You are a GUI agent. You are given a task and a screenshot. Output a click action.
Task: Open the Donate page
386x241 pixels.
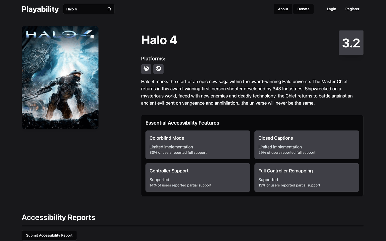tap(303, 9)
